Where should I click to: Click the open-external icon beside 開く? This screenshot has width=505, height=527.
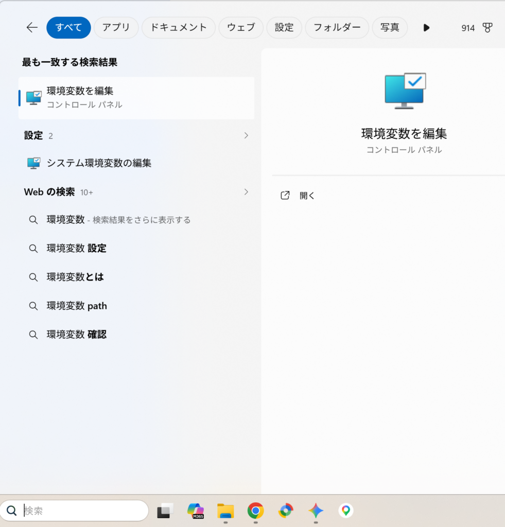click(285, 195)
